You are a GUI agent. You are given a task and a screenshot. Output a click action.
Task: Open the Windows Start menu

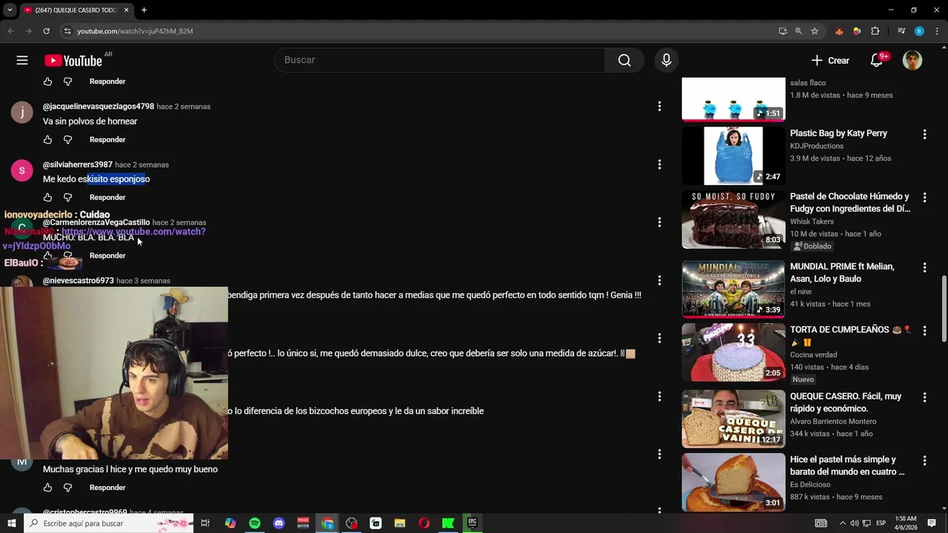[x=12, y=523]
